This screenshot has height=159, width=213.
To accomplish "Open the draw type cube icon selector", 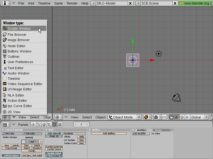I will [x=148, y=117].
